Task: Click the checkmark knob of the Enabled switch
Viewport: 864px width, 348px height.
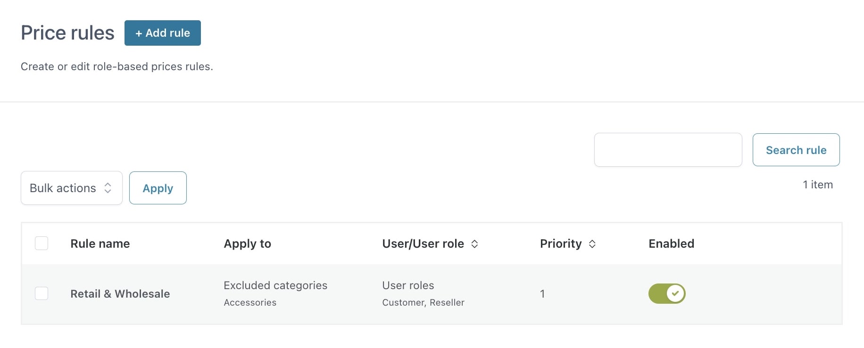Action: tap(675, 293)
